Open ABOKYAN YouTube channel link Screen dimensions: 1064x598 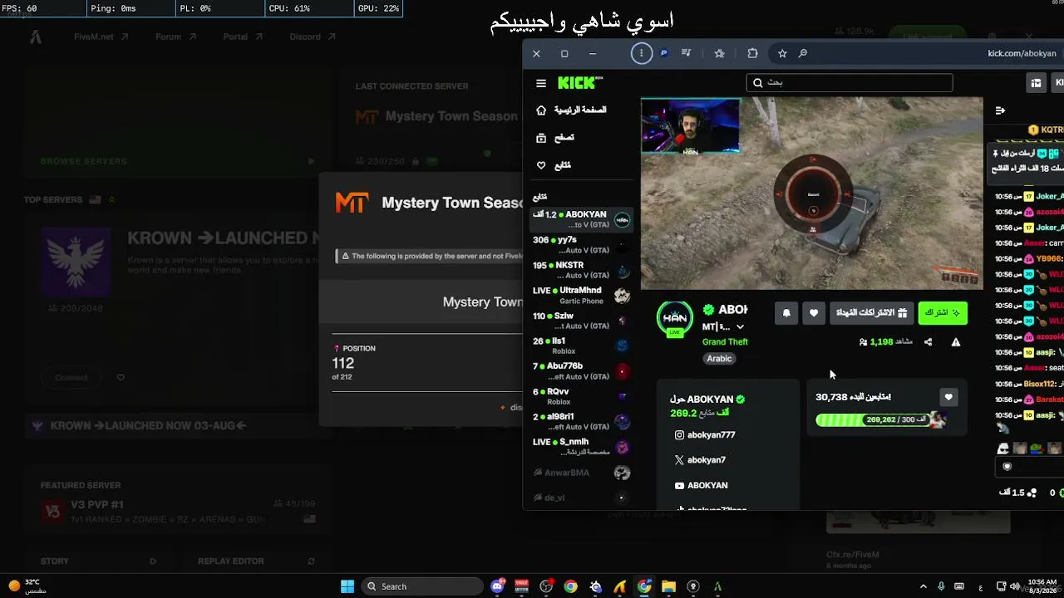click(x=701, y=486)
